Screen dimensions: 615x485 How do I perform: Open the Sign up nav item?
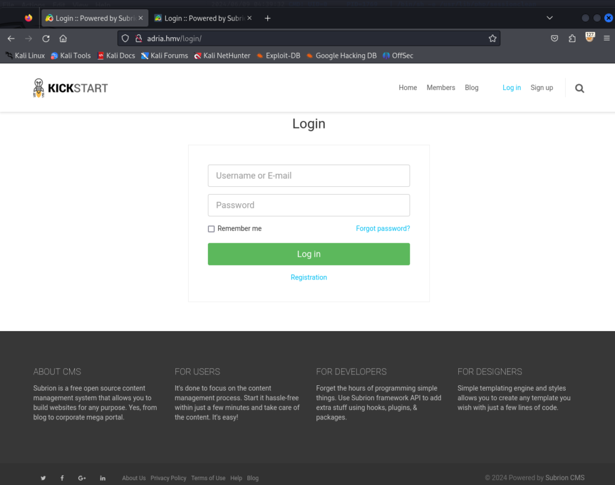point(542,88)
